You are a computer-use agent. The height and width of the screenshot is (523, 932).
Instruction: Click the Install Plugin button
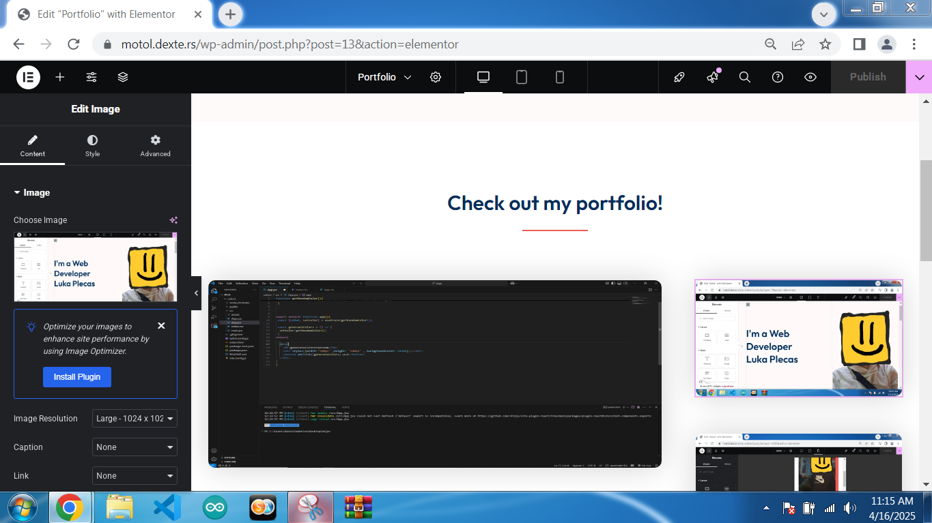[x=76, y=377]
